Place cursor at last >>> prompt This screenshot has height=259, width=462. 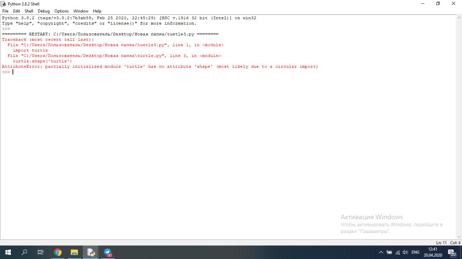(x=13, y=72)
